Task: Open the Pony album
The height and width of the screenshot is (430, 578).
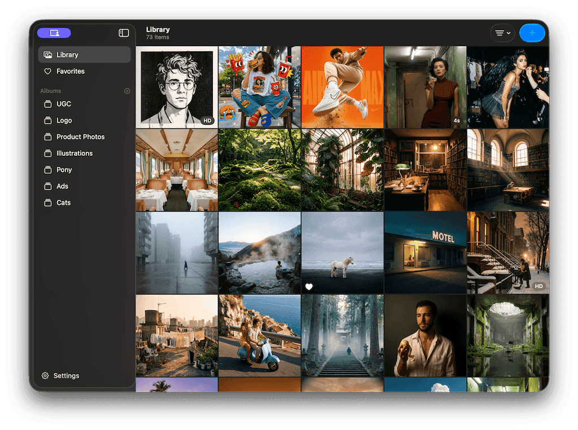Action: [x=85, y=170]
